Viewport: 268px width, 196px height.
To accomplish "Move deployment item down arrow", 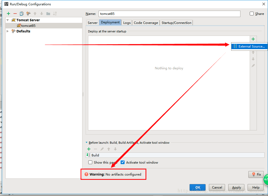I will pyautogui.click(x=253, y=59).
